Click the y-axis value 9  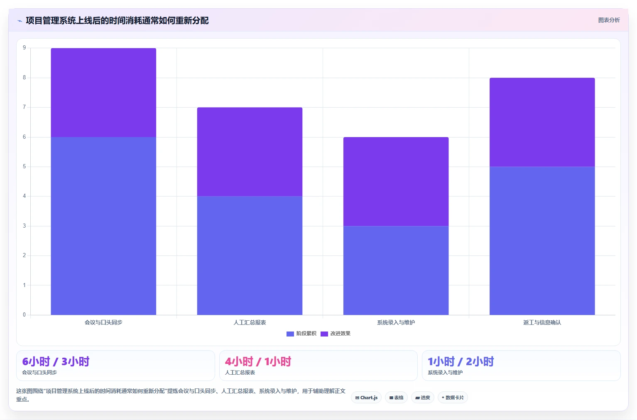click(x=24, y=48)
